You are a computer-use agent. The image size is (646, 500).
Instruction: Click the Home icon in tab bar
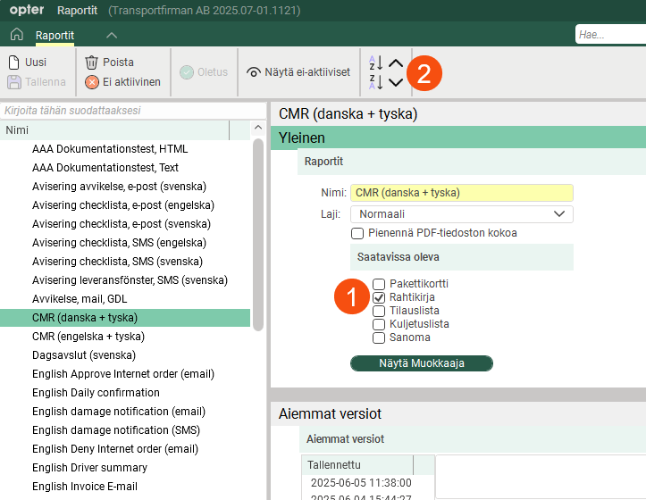[16, 35]
